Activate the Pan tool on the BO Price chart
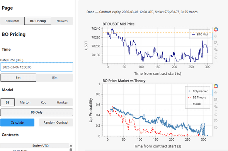This screenshot has width=228, height=151. (x=216, y=93)
